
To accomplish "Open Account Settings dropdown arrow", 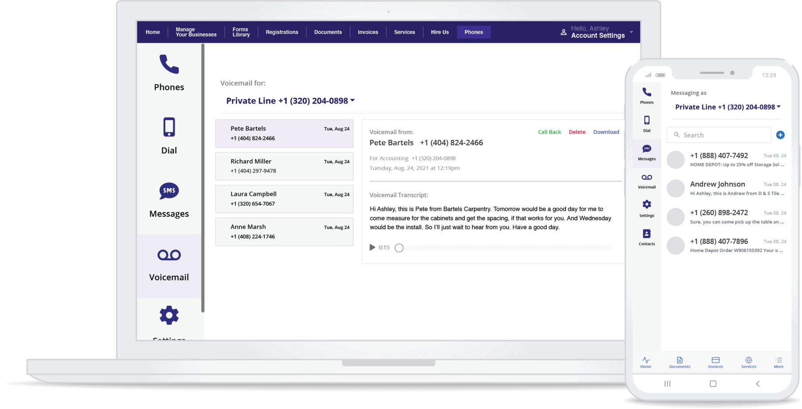I will pyautogui.click(x=631, y=32).
